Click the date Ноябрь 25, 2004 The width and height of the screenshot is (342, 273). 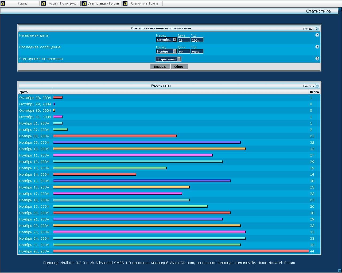click(x=34, y=245)
